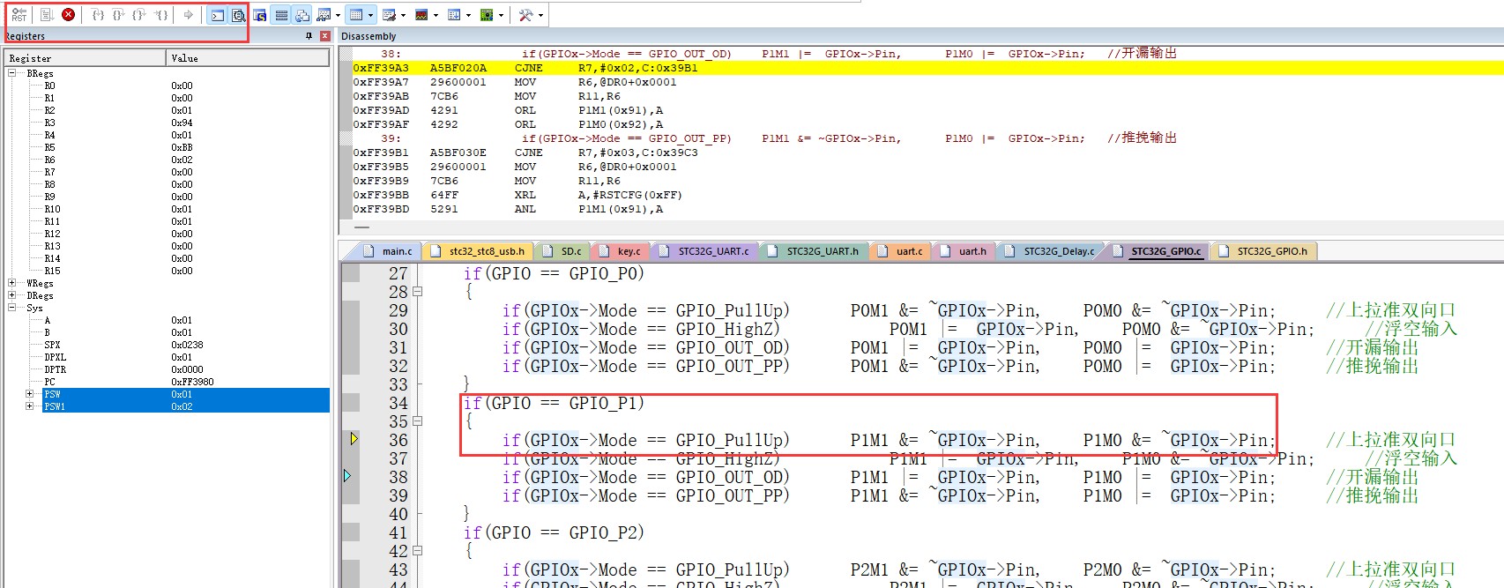Click the Step over icon
This screenshot has height=588, width=1504.
[x=118, y=15]
